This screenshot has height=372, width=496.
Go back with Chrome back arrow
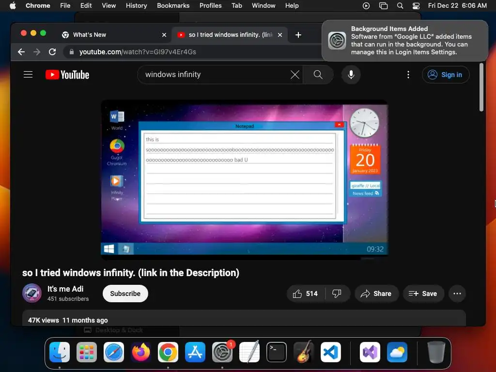[21, 52]
